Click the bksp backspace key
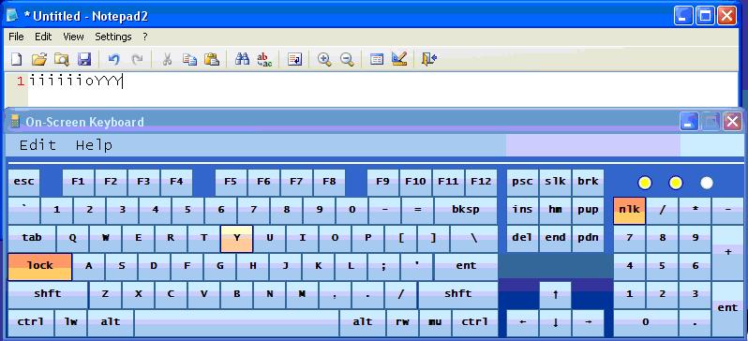Image resolution: width=748 pixels, height=341 pixels. (466, 211)
